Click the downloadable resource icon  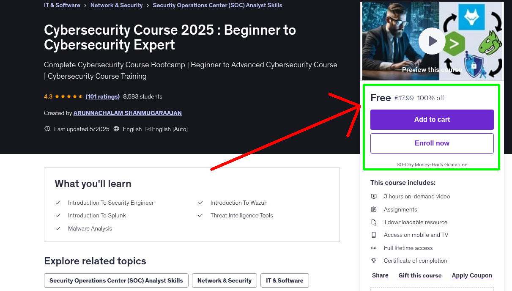point(374,222)
